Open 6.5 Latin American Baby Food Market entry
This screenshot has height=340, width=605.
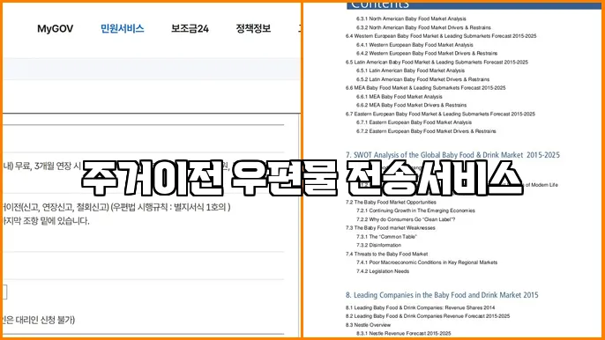(x=437, y=62)
